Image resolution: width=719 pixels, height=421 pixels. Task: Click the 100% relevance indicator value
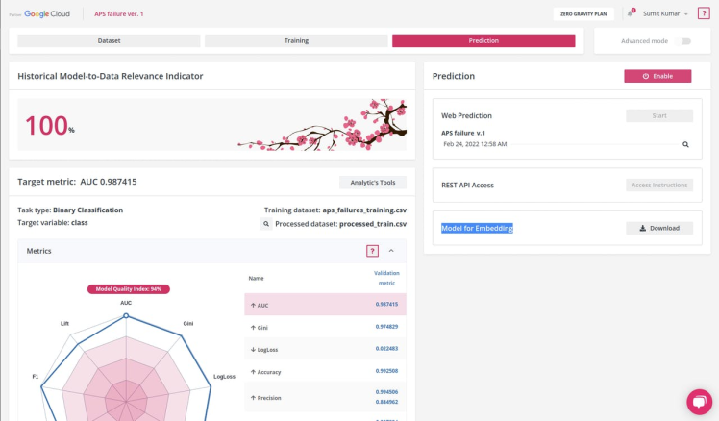tap(50, 125)
